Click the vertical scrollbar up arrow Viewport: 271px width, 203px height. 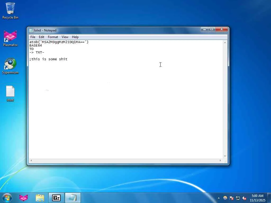225,43
